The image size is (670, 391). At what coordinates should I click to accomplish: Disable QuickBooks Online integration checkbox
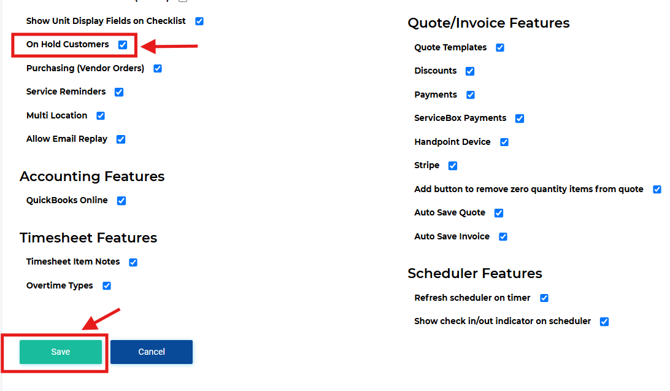pyautogui.click(x=121, y=201)
